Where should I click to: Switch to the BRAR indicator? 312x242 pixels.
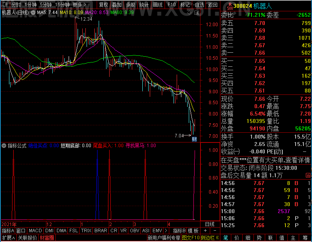[x=101, y=231]
